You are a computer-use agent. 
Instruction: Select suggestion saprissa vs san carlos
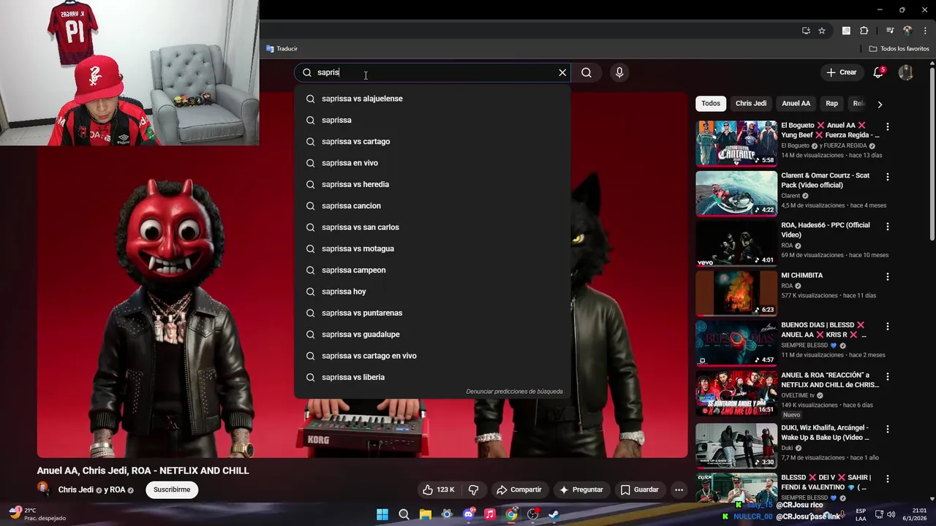[432, 227]
